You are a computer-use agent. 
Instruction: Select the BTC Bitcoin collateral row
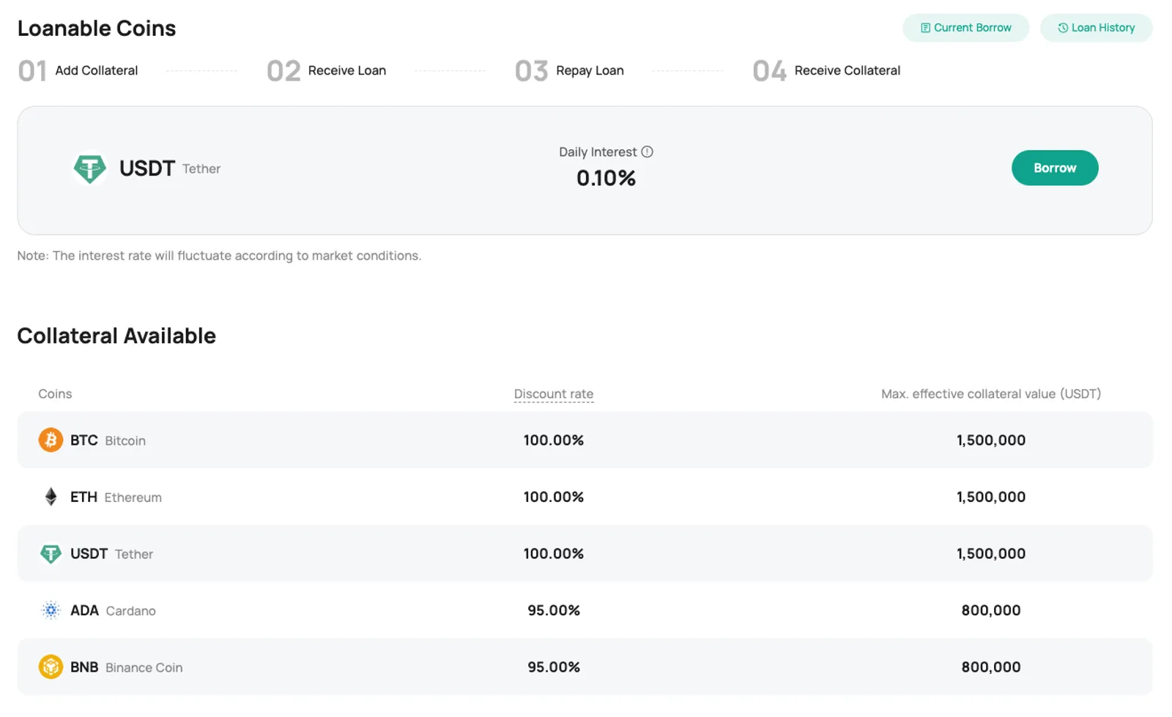tap(585, 440)
